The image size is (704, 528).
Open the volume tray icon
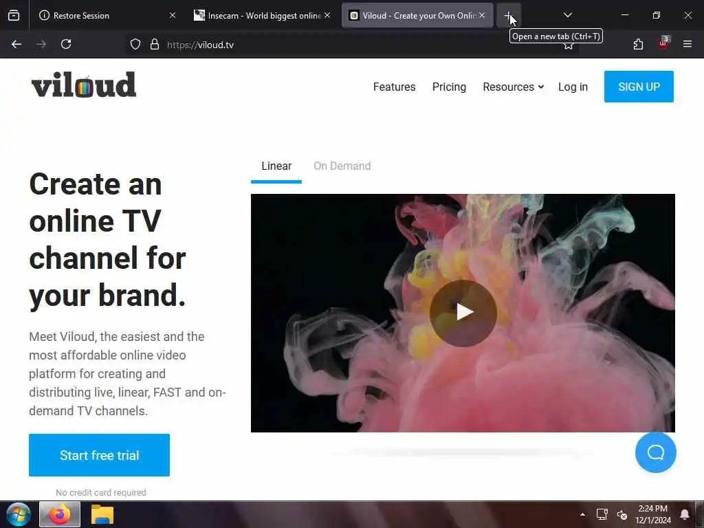(x=621, y=514)
